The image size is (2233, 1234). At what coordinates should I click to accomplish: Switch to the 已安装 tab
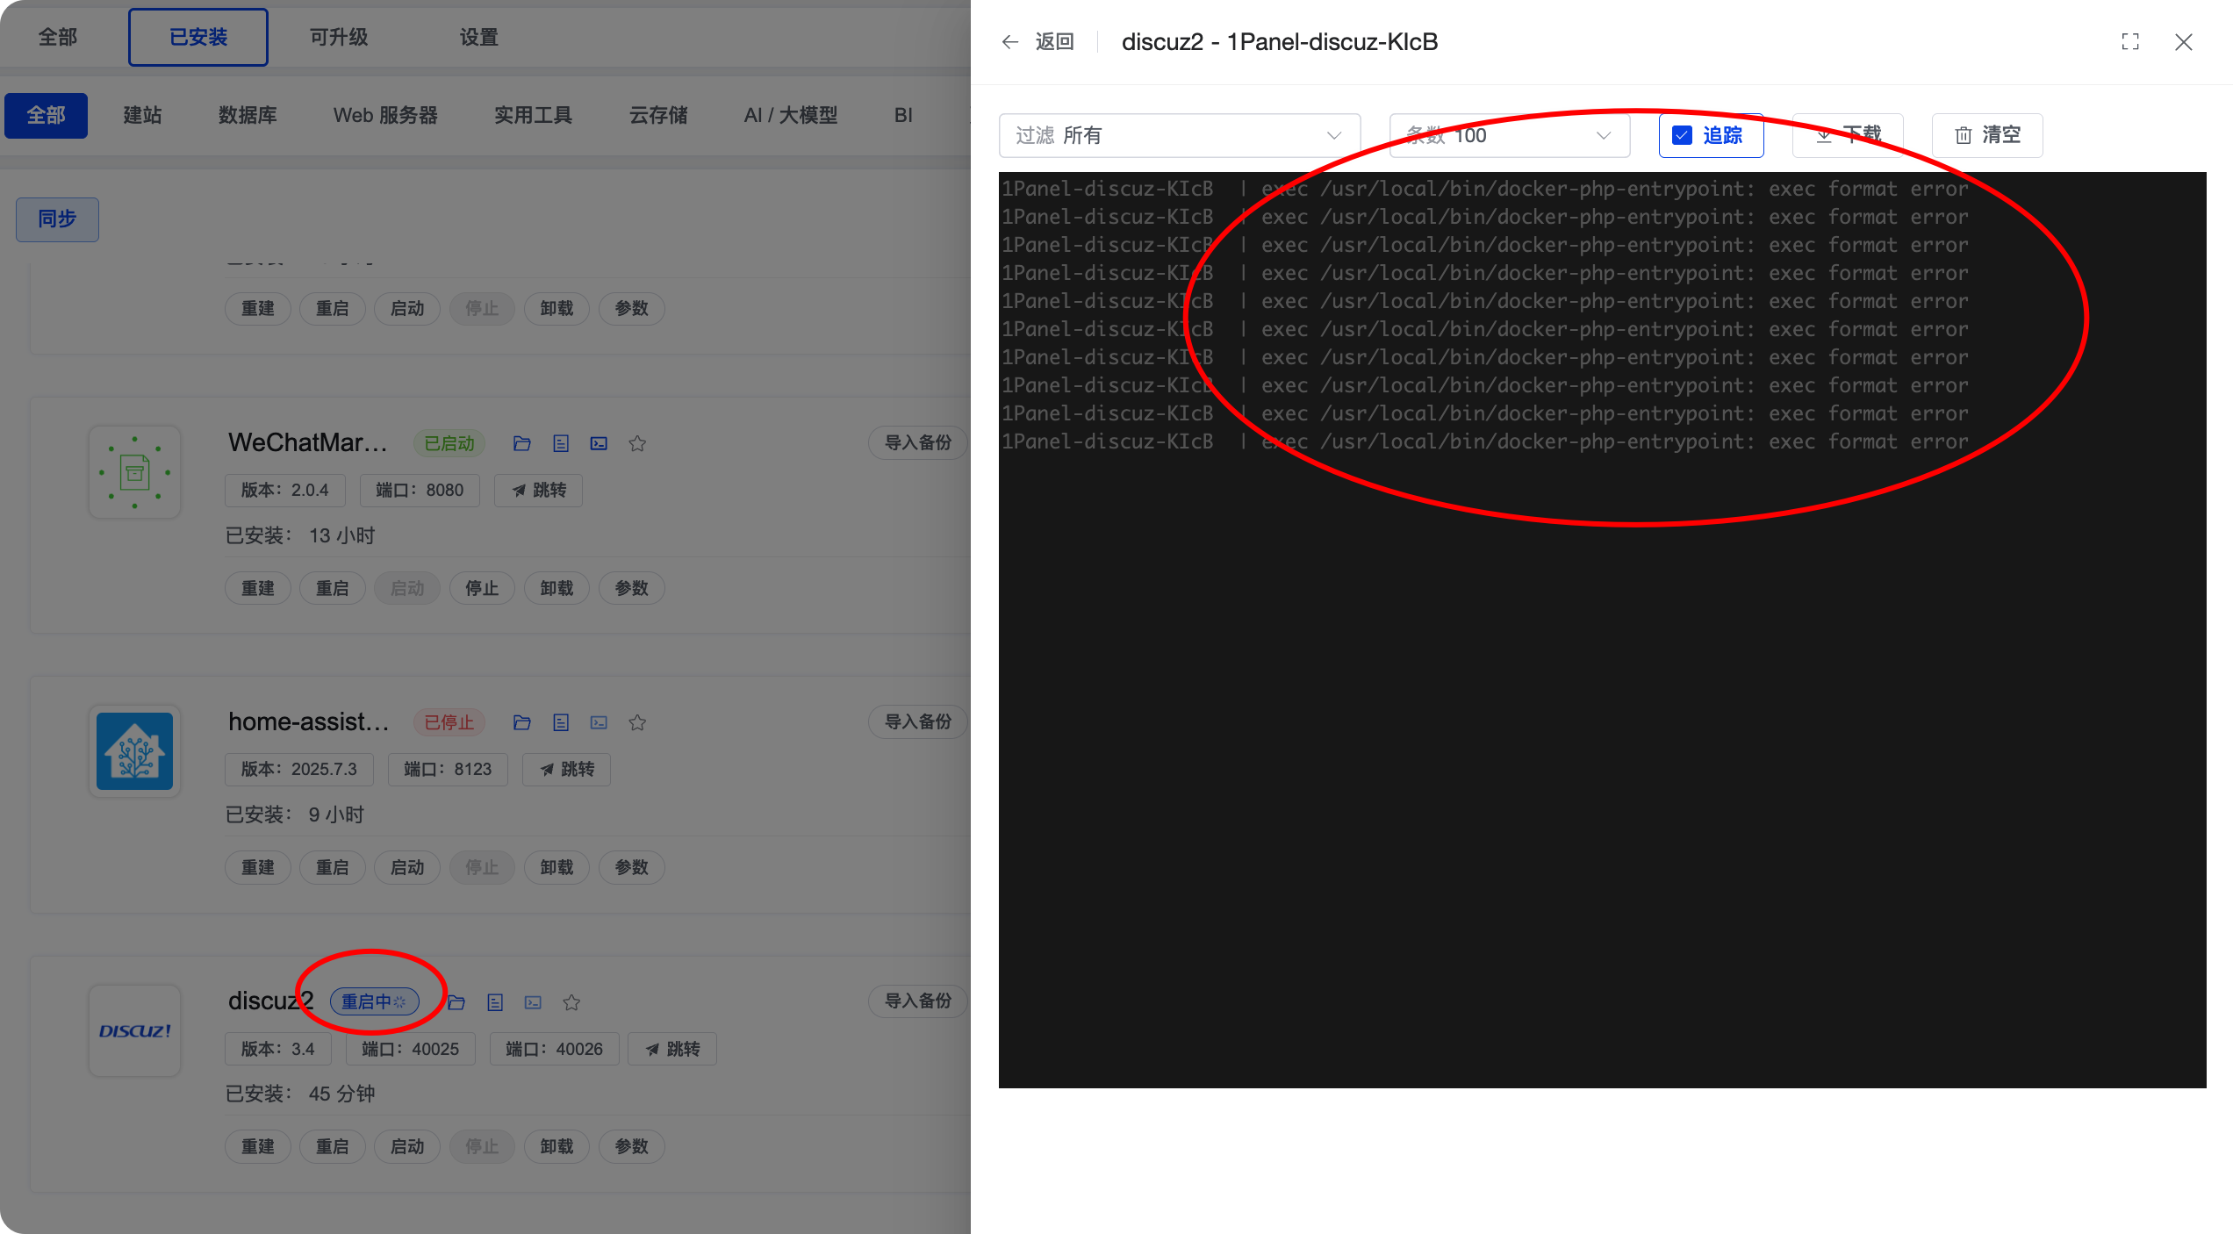point(198,37)
